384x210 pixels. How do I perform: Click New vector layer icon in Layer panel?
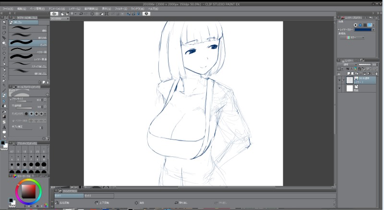[353, 73]
